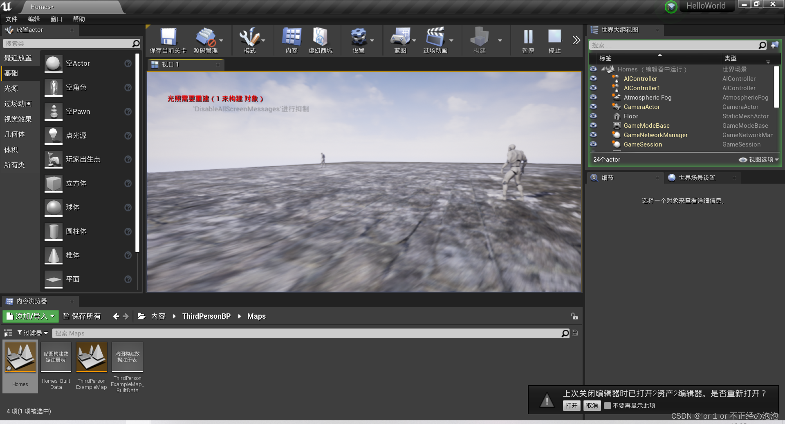This screenshot has width=785, height=424.
Task: Open the Filters (过滤器) dropdown
Action: [x=33, y=333]
